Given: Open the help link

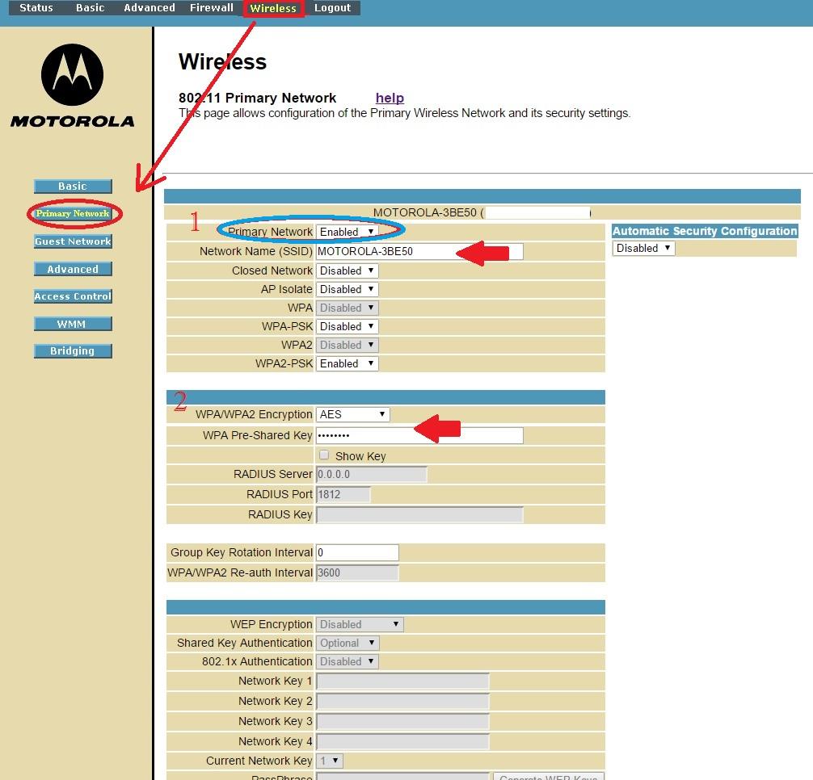Looking at the screenshot, I should pyautogui.click(x=390, y=98).
